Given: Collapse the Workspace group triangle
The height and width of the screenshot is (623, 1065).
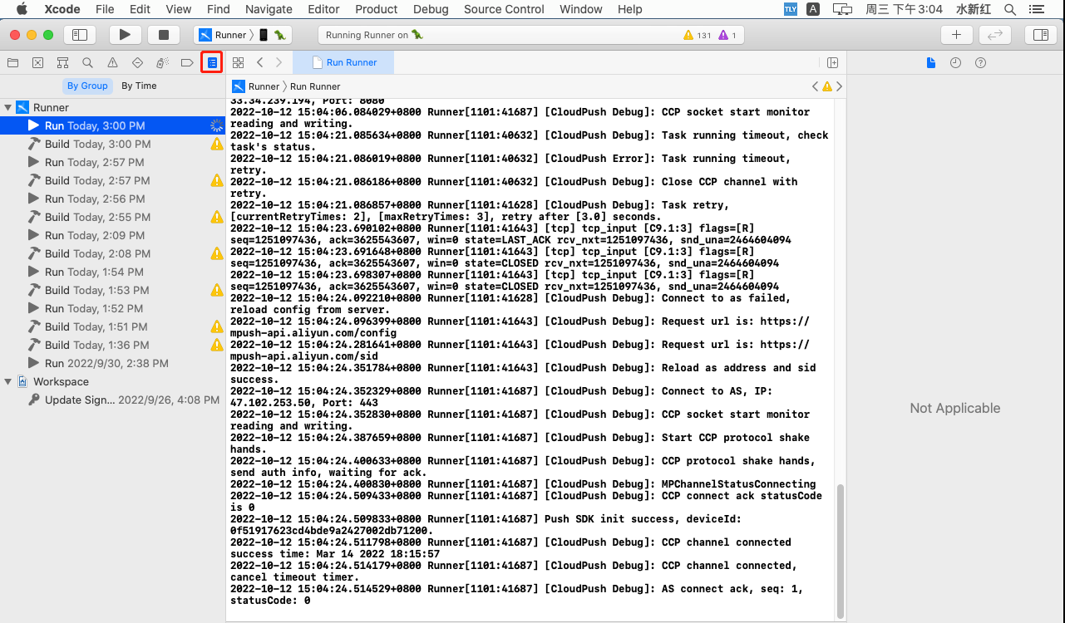Looking at the screenshot, I should [x=8, y=381].
